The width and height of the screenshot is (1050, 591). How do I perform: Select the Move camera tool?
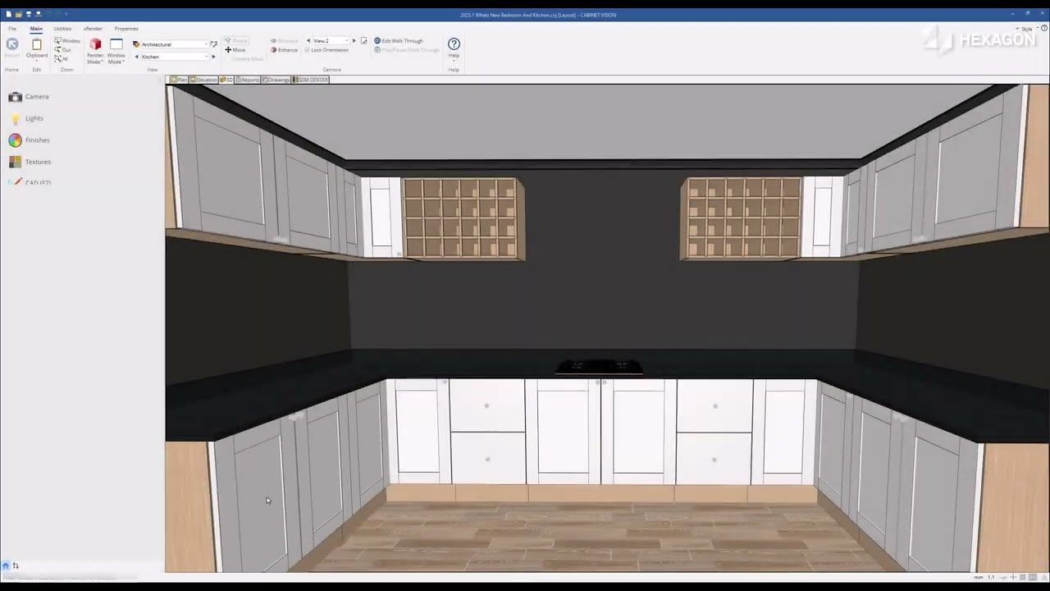pyautogui.click(x=235, y=50)
